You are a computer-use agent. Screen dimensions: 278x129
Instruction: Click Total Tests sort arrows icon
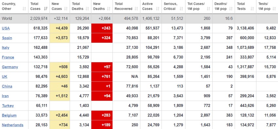tap(252, 9)
